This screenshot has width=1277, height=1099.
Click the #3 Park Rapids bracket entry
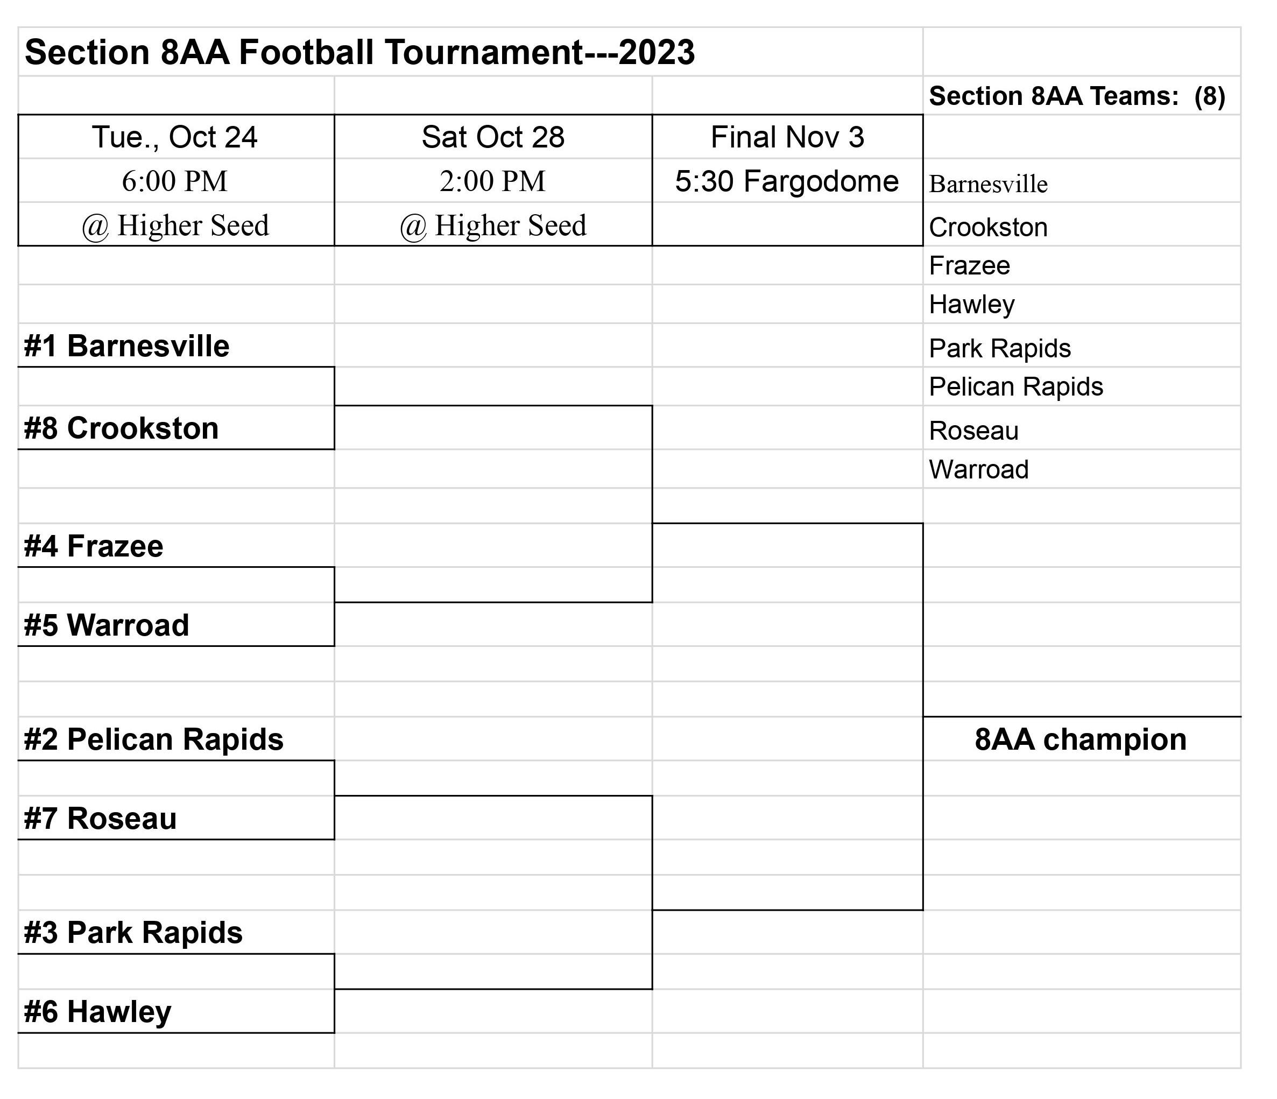click(177, 932)
